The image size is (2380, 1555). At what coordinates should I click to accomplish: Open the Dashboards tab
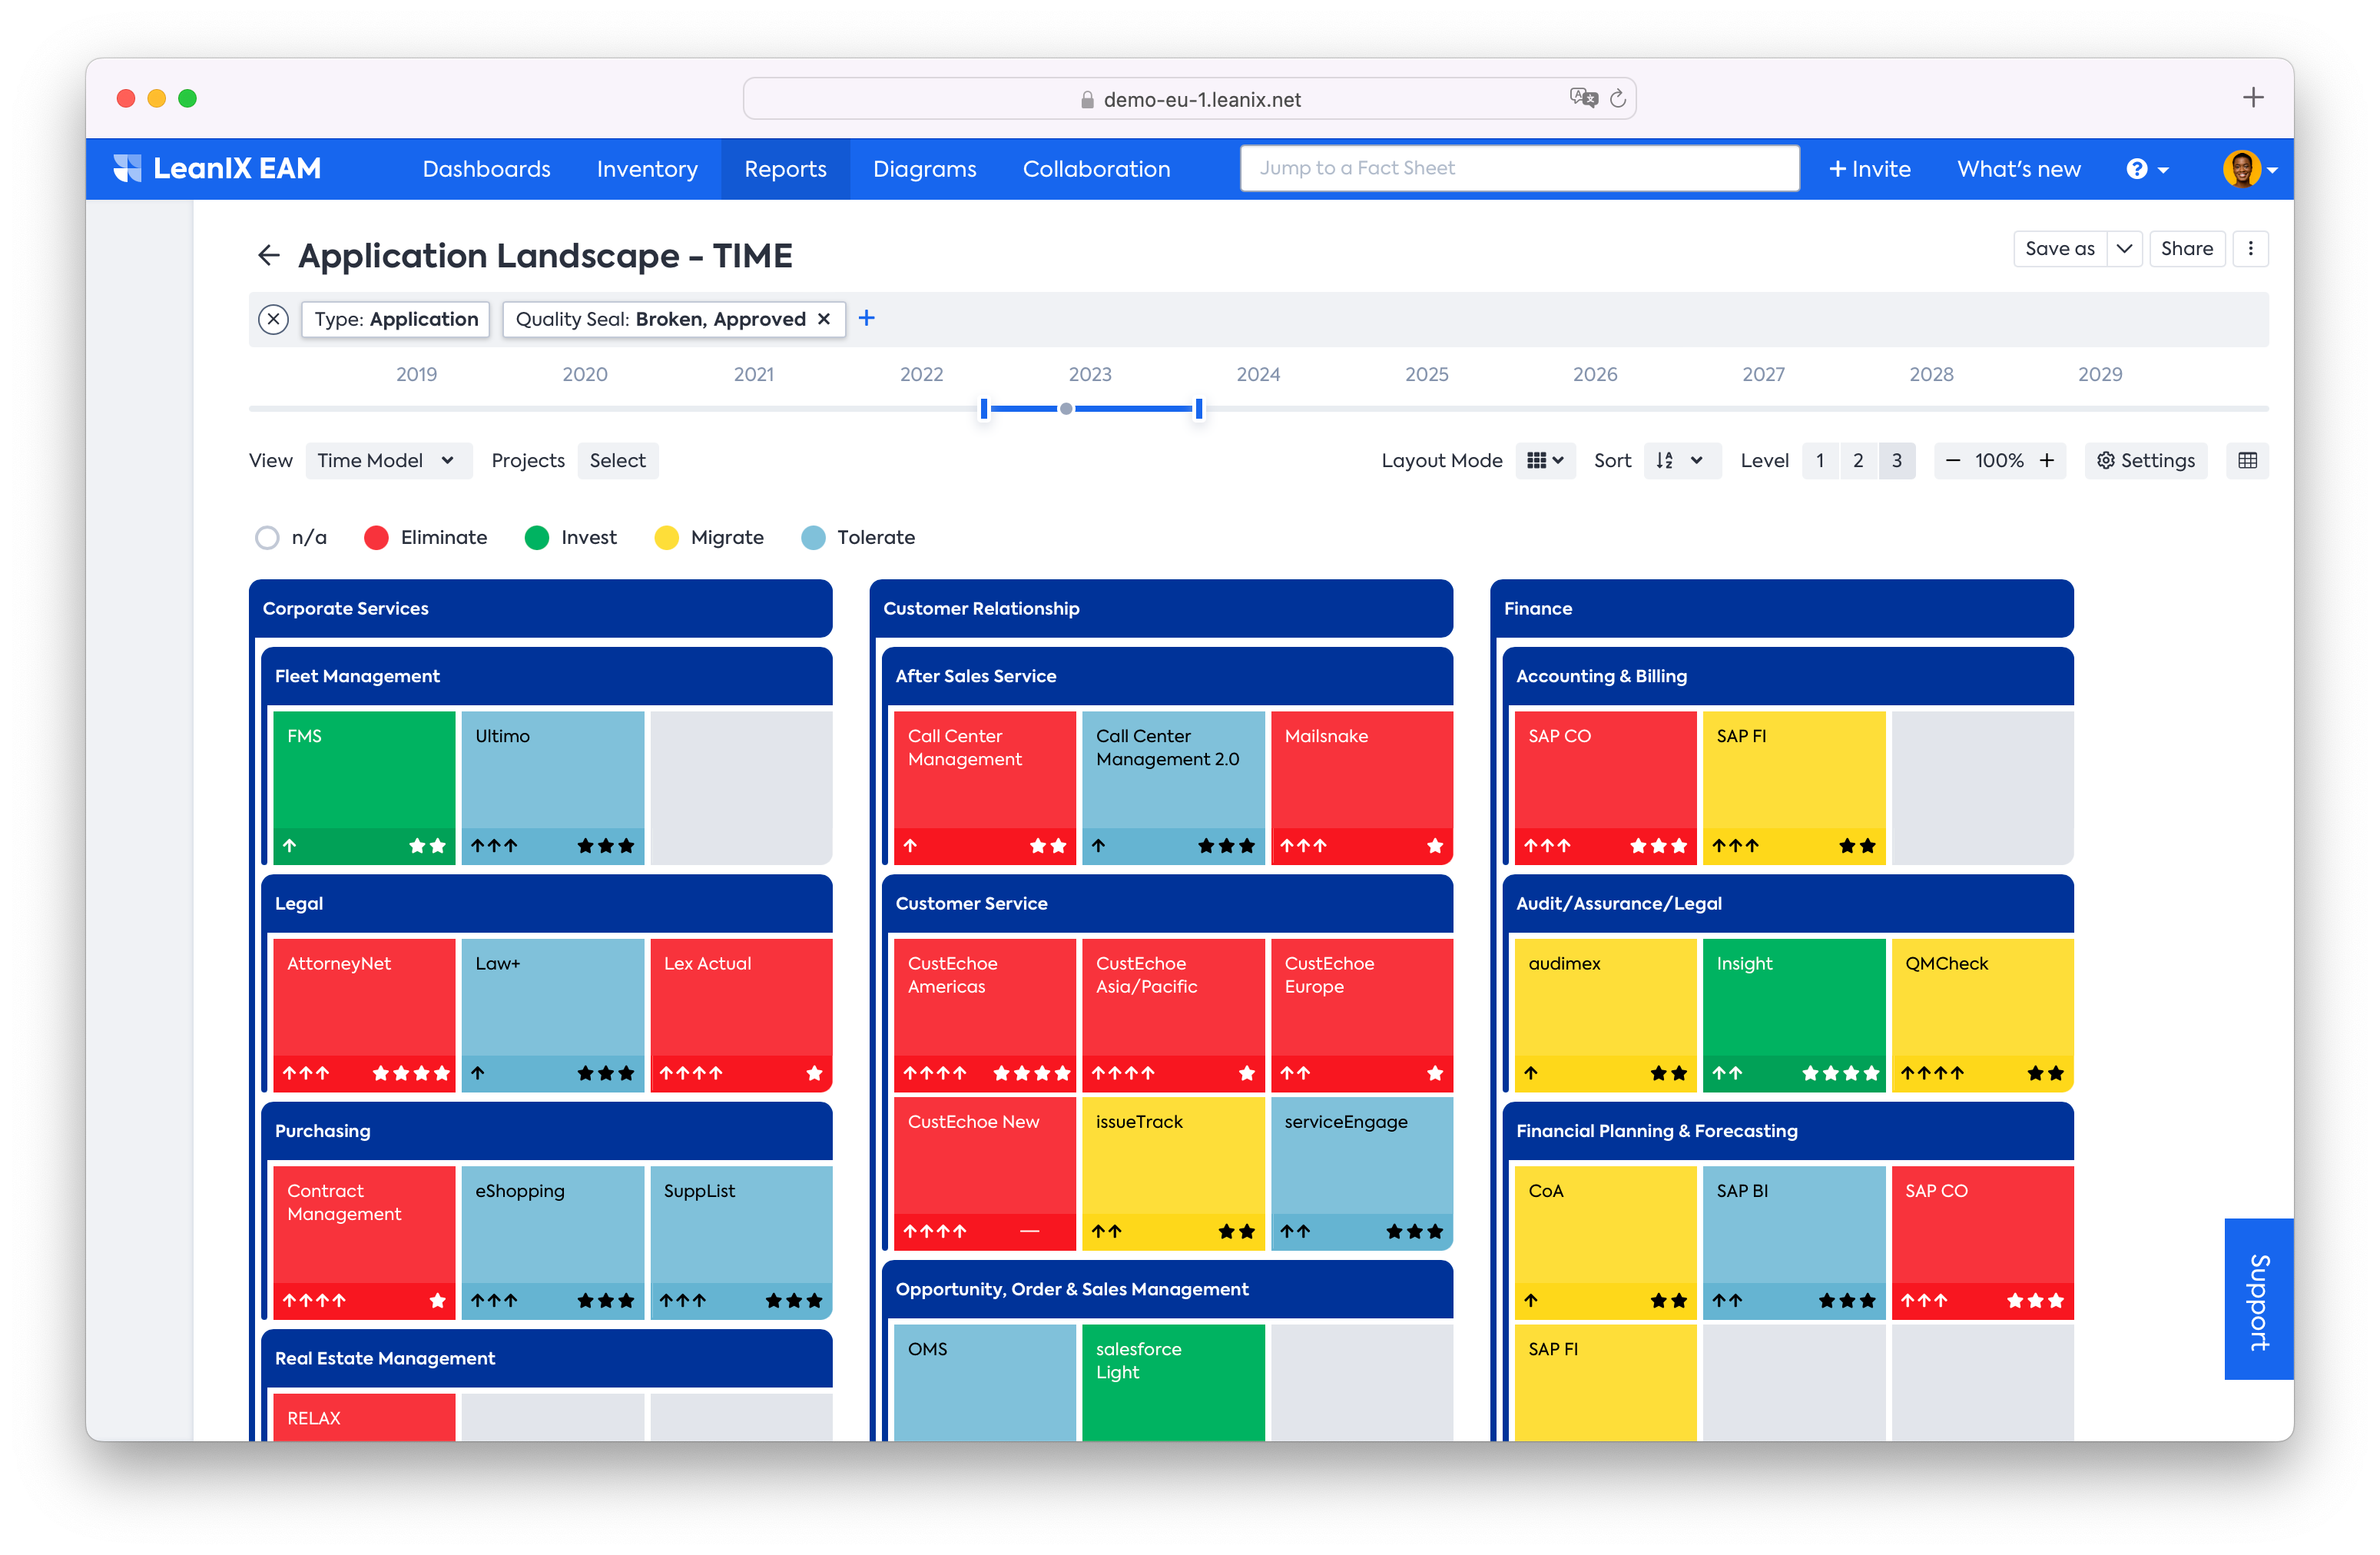(x=486, y=169)
